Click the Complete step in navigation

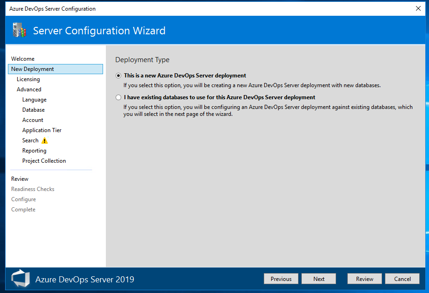point(23,210)
